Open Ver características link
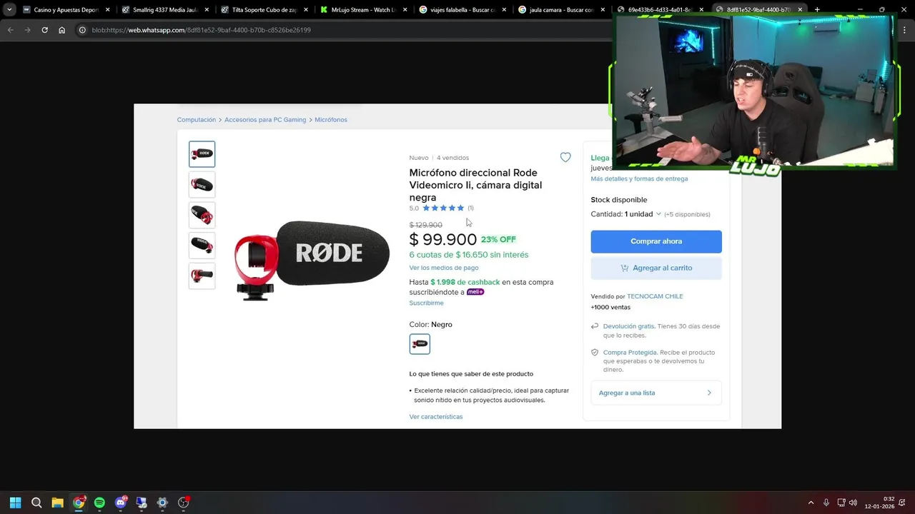The width and height of the screenshot is (915, 514). point(436,417)
